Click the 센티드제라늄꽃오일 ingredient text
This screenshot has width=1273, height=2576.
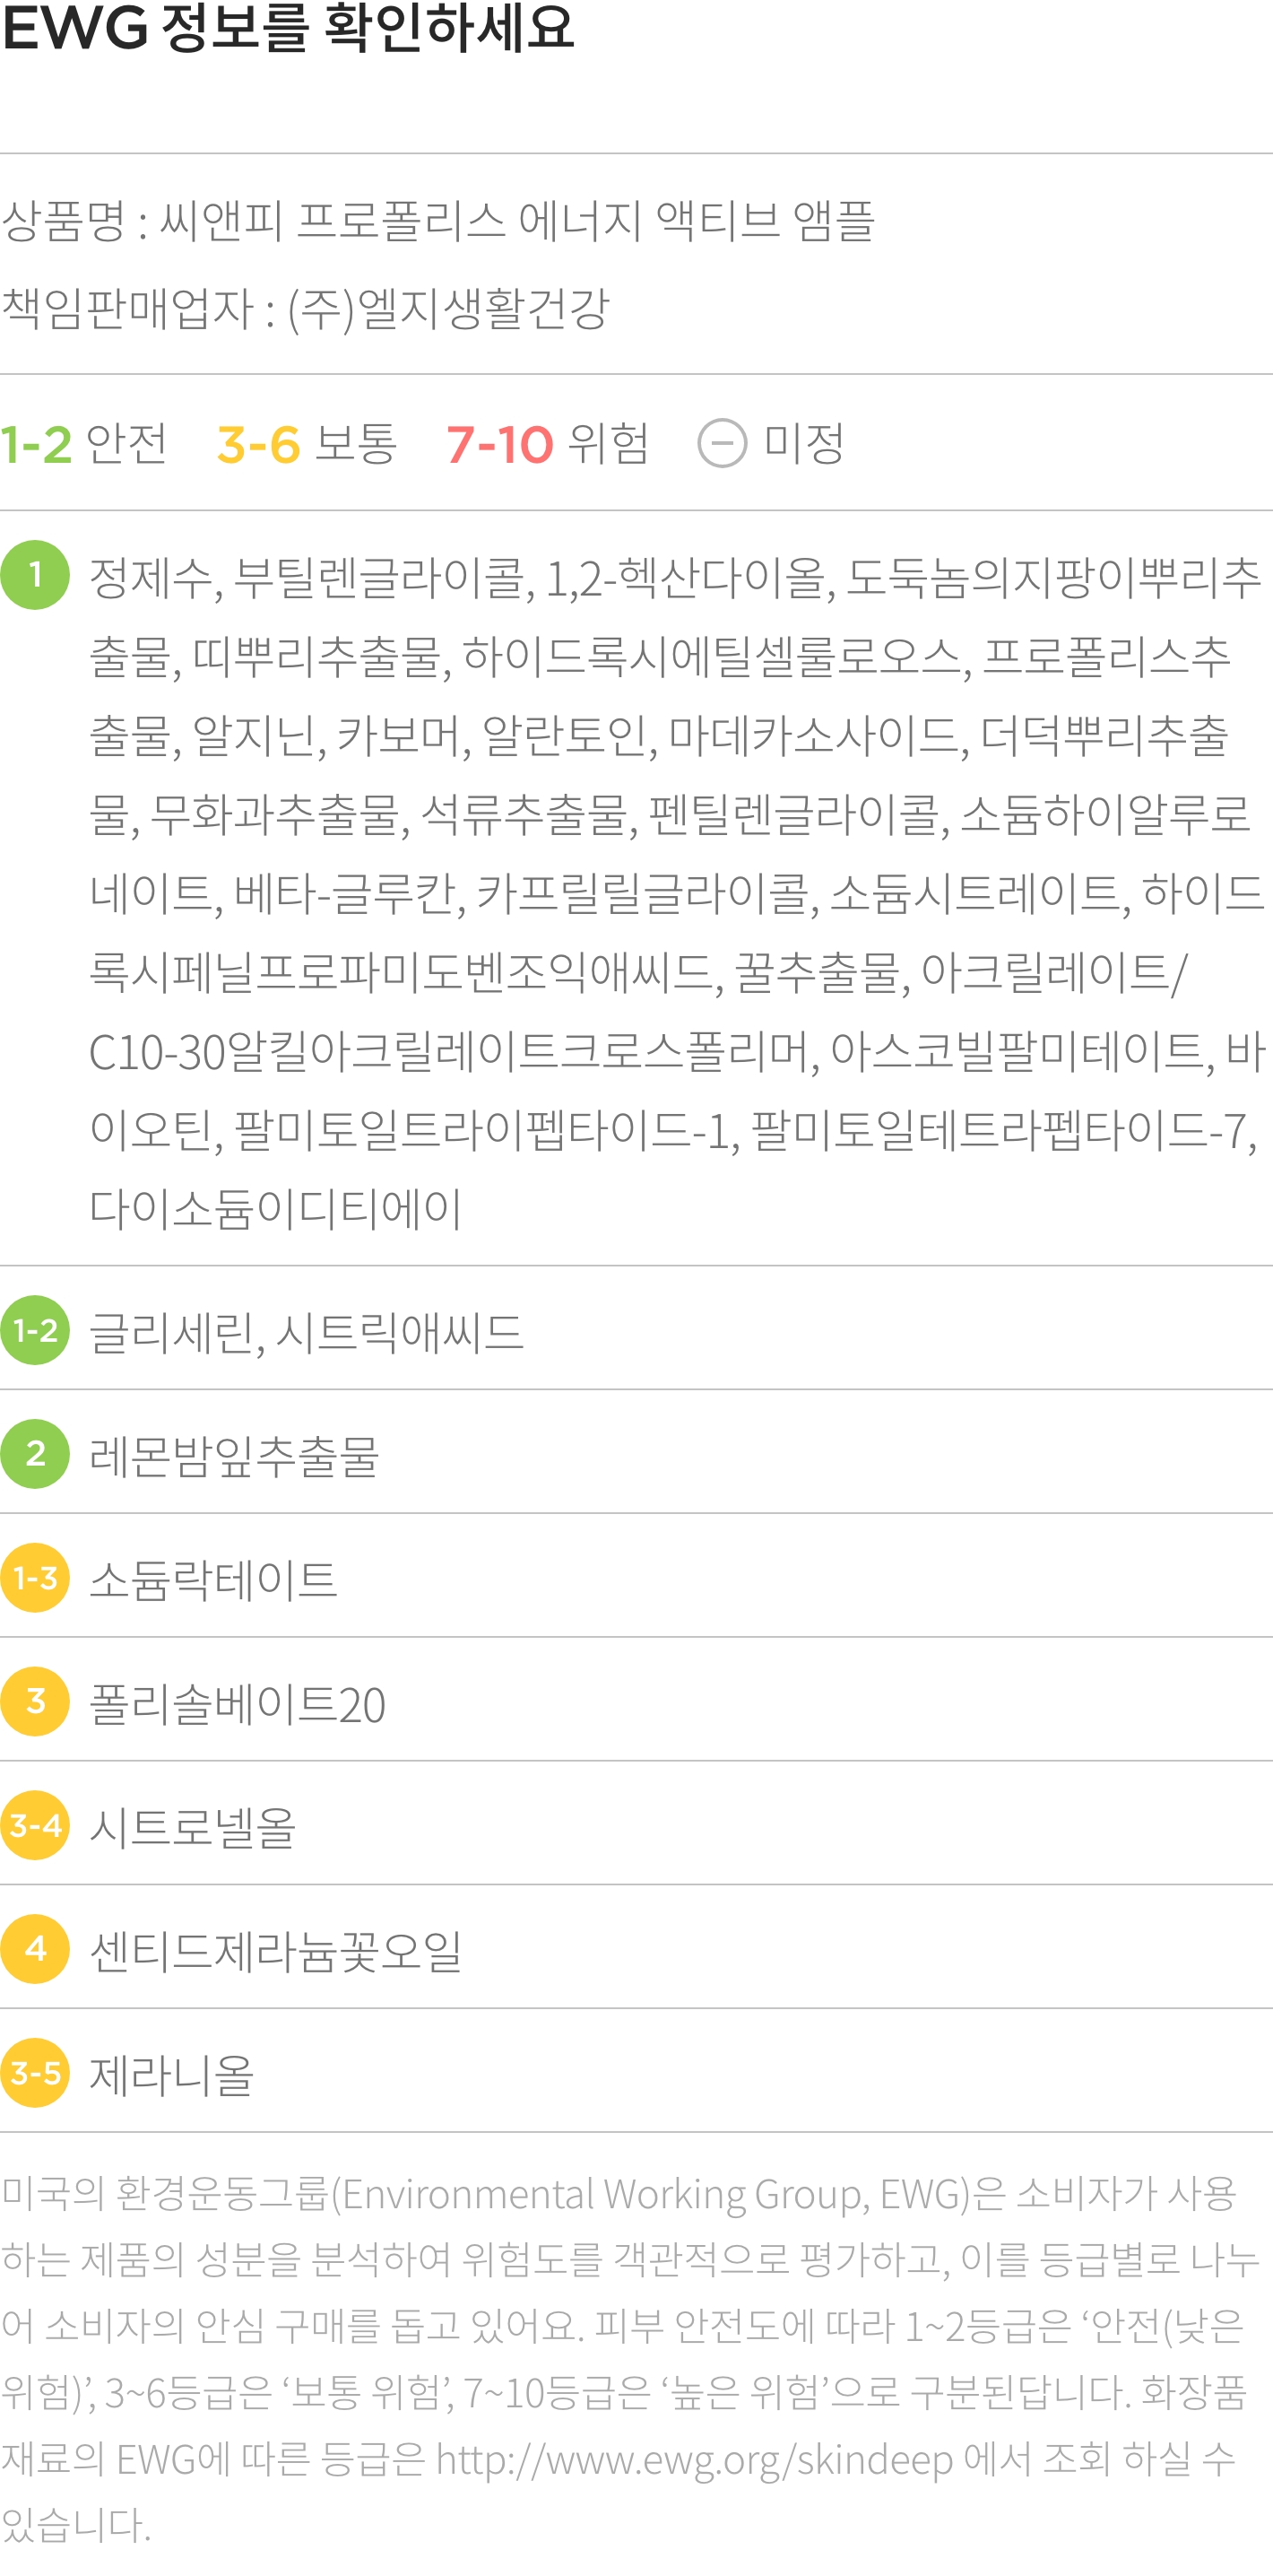pyautogui.click(x=276, y=1951)
